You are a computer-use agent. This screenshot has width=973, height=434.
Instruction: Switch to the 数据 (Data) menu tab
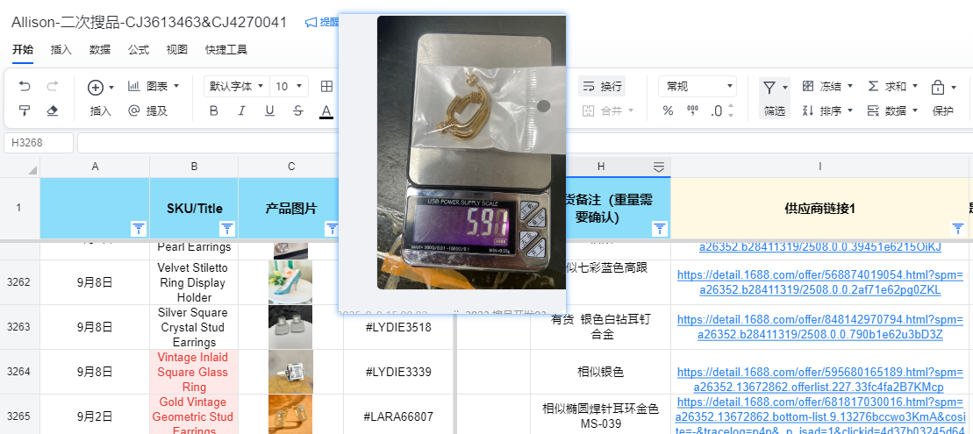100,50
